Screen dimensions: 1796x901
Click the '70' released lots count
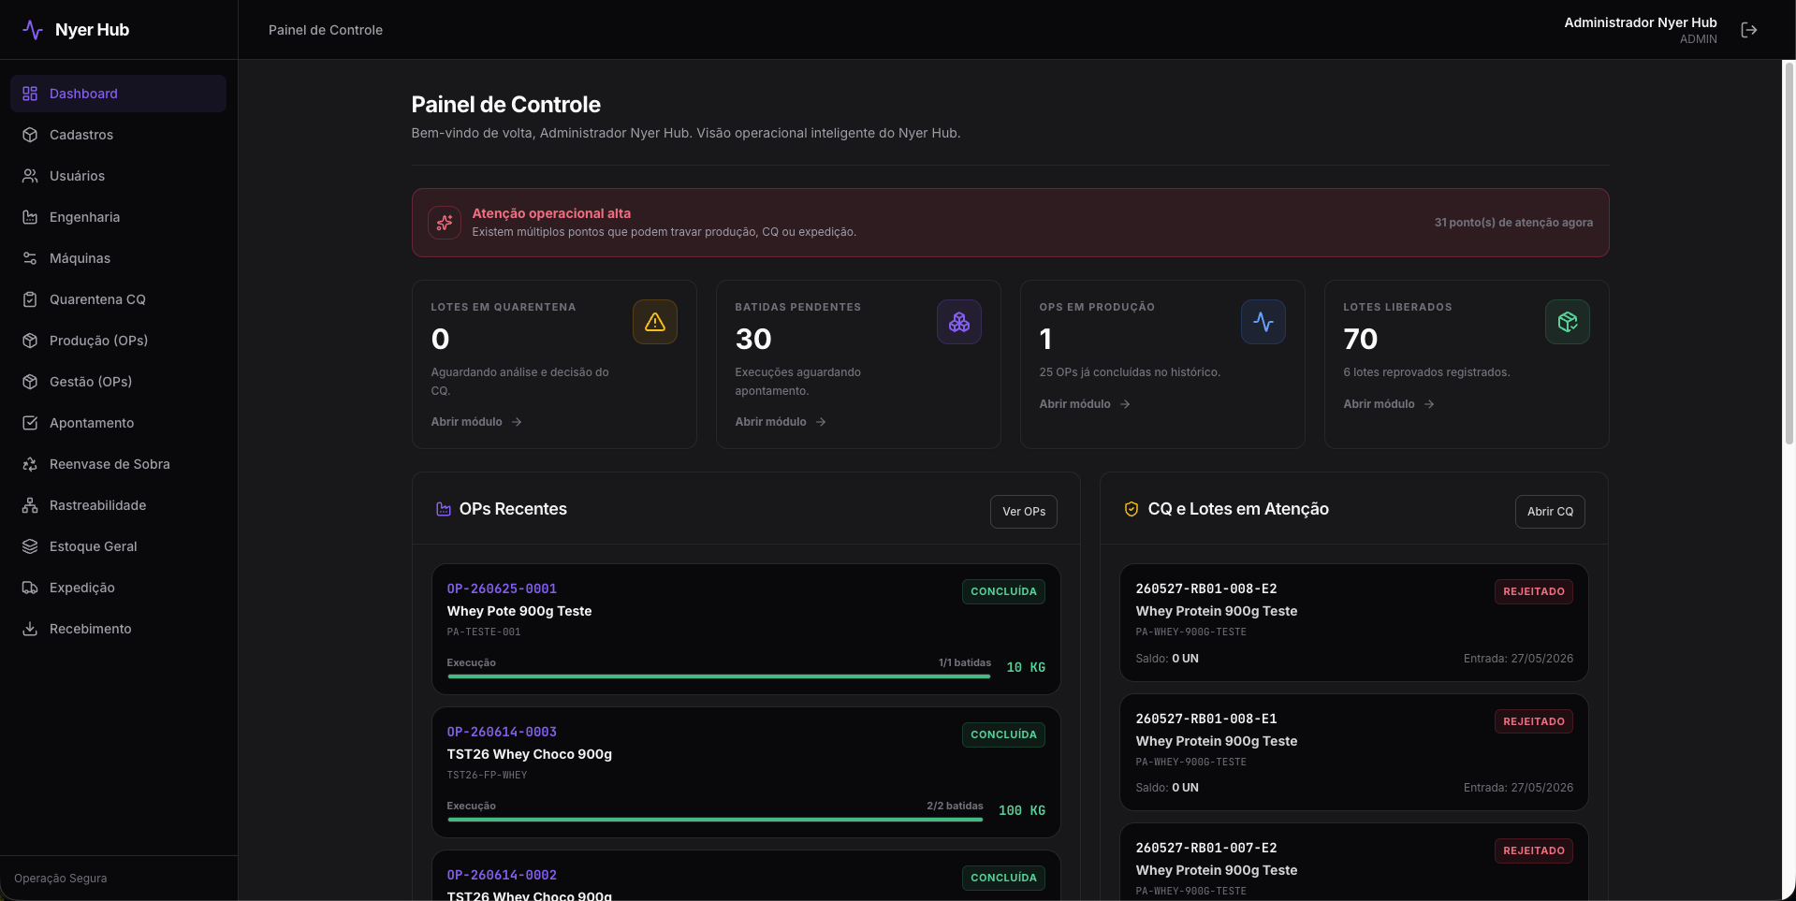click(1361, 339)
